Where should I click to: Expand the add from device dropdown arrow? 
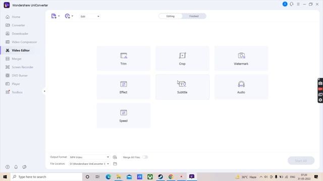pos(72,16)
